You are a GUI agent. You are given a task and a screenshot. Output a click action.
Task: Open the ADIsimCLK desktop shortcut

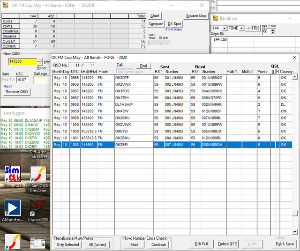pyautogui.click(x=12, y=174)
